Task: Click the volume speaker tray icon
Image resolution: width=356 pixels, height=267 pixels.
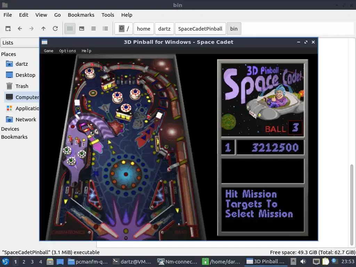Action: coord(303,261)
